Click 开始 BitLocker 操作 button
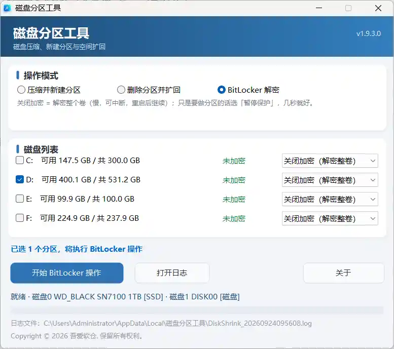The height and width of the screenshot is (349, 394). (x=67, y=273)
